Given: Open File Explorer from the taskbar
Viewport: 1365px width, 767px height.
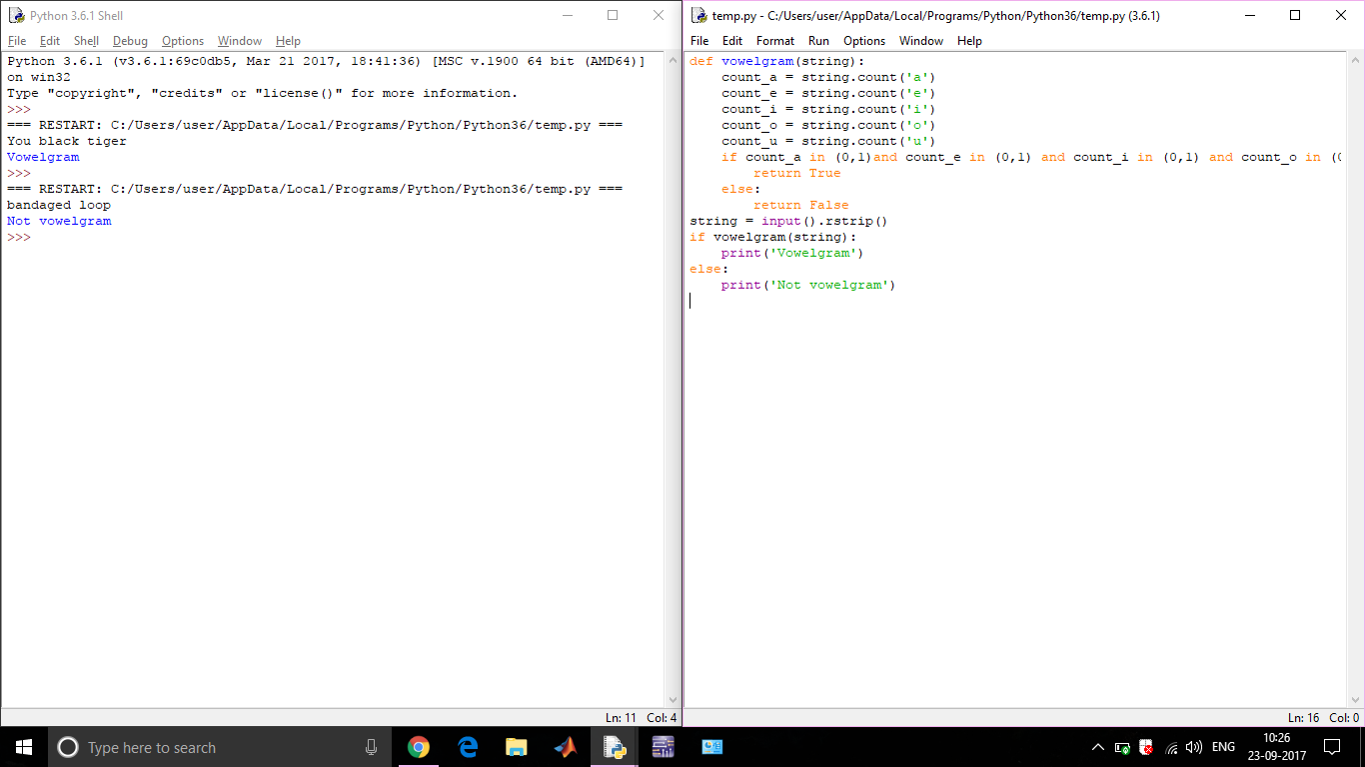Looking at the screenshot, I should click(x=517, y=747).
